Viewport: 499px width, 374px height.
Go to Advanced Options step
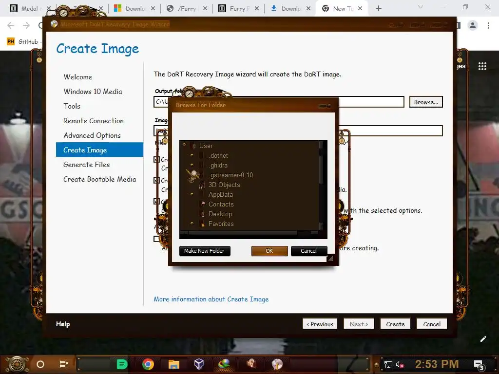point(92,135)
